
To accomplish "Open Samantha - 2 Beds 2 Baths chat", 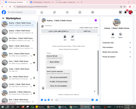I will [18, 93].
